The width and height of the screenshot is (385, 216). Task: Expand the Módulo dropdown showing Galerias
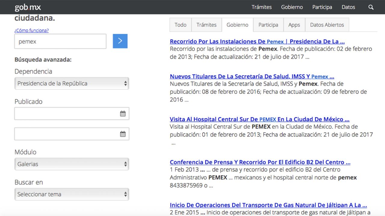coord(72,164)
